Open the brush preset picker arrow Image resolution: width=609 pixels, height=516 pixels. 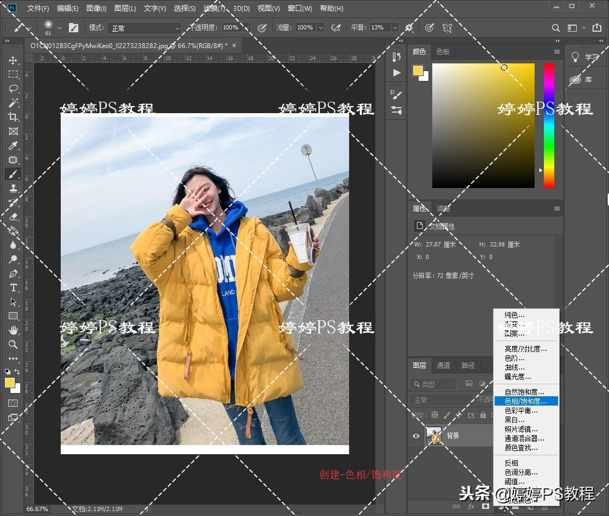(x=59, y=28)
